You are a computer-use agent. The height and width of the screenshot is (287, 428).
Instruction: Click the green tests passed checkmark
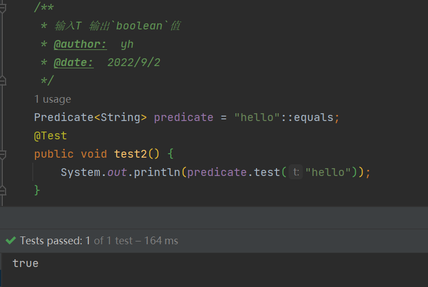tap(11, 240)
